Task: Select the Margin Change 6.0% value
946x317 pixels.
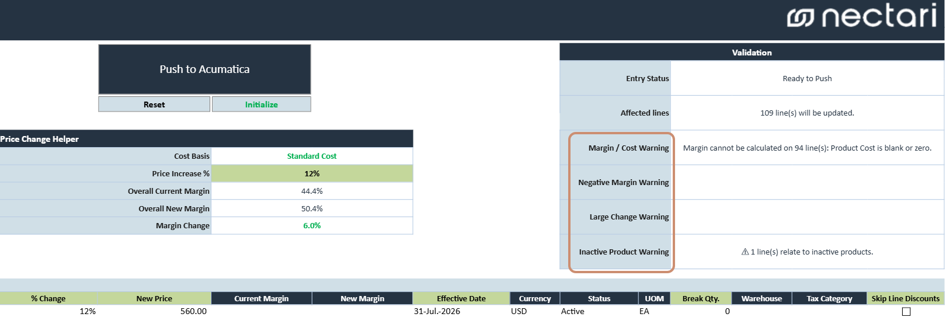Action: coord(312,225)
